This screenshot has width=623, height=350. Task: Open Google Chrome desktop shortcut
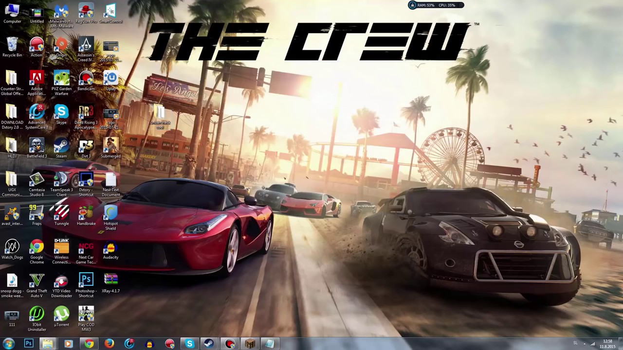pos(37,252)
